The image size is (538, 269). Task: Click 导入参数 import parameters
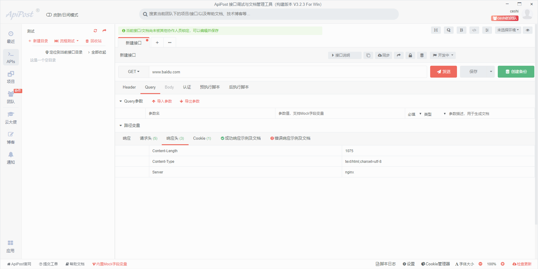tap(162, 101)
